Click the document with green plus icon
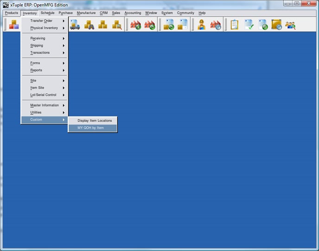319x251 pixels. pyautogui.click(x=263, y=25)
